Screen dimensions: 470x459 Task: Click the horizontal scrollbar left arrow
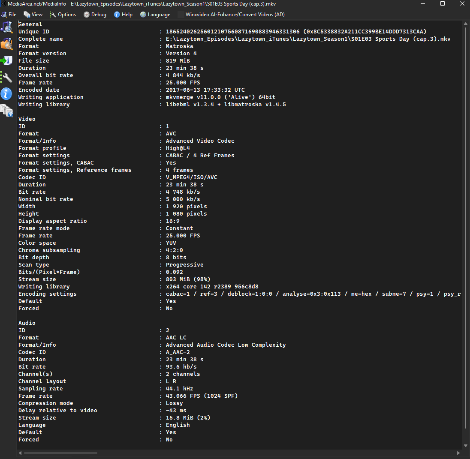20,453
